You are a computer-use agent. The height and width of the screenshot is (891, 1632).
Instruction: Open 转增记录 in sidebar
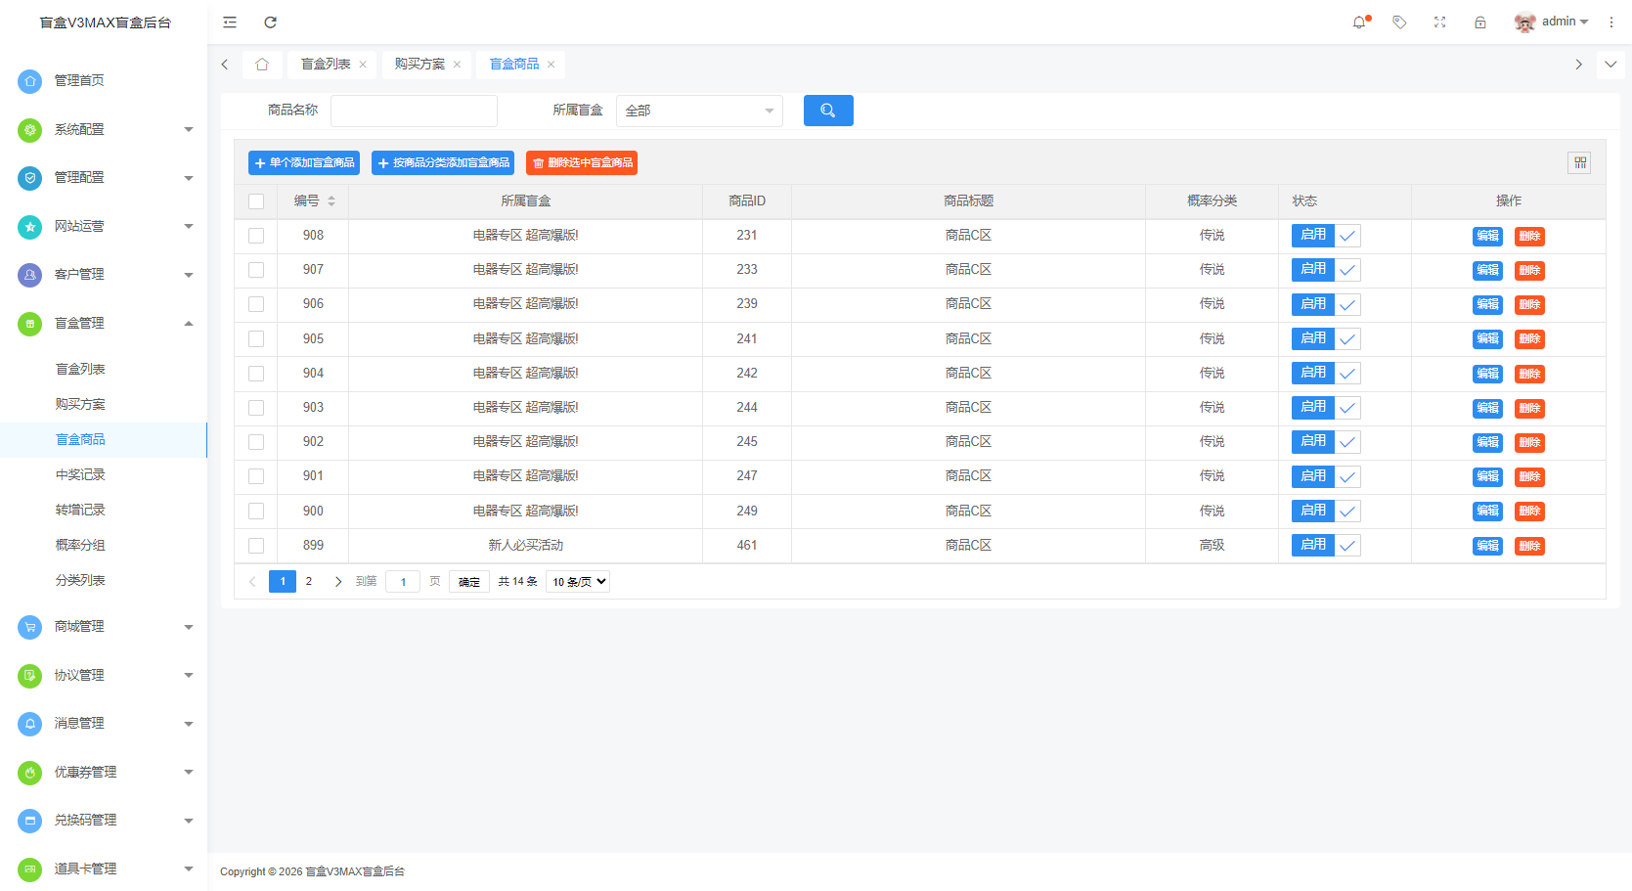point(80,511)
